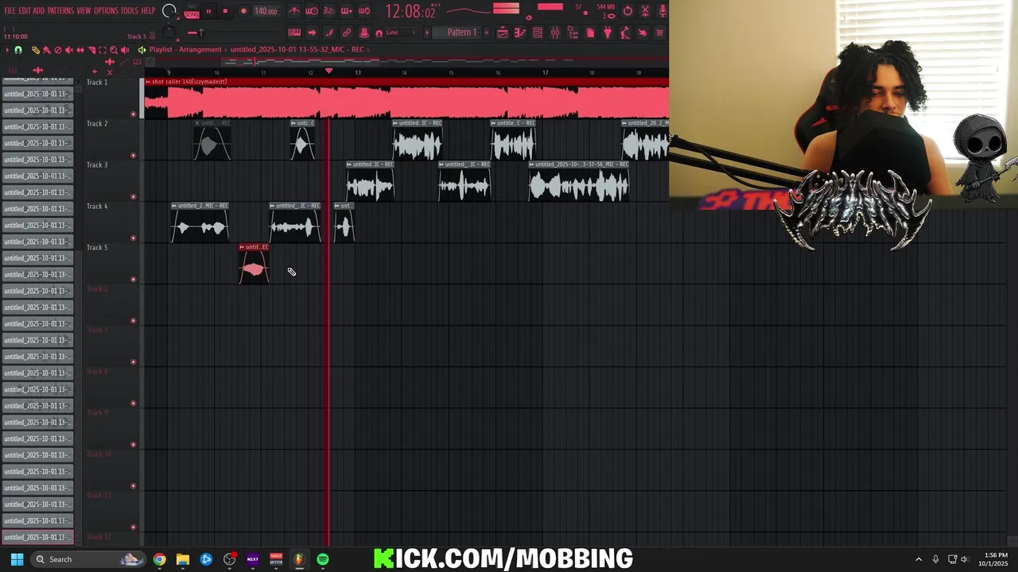Toggle typing keyboard to piano
1018x572 pixels.
(x=293, y=33)
